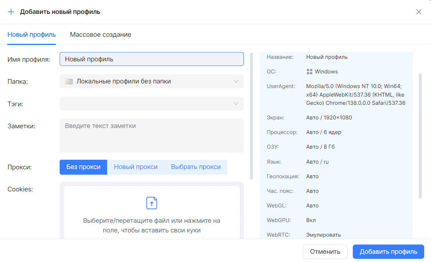The width and height of the screenshot is (431, 262).
Task: Click into the Заметки notes textarea
Action: 151,135
